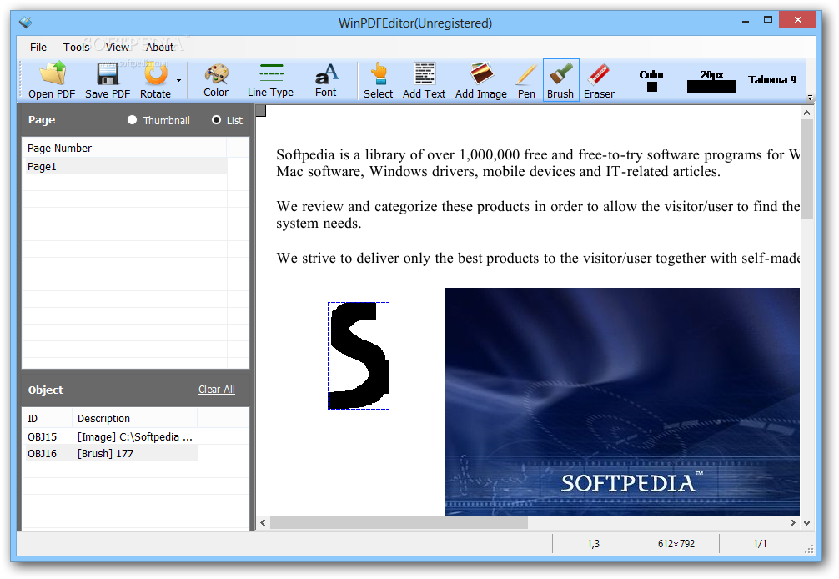Open the View menu
This screenshot has width=839, height=579.
tap(118, 47)
